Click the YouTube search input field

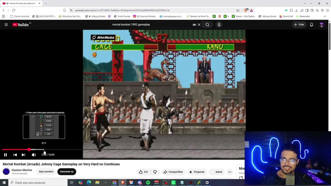(151, 25)
